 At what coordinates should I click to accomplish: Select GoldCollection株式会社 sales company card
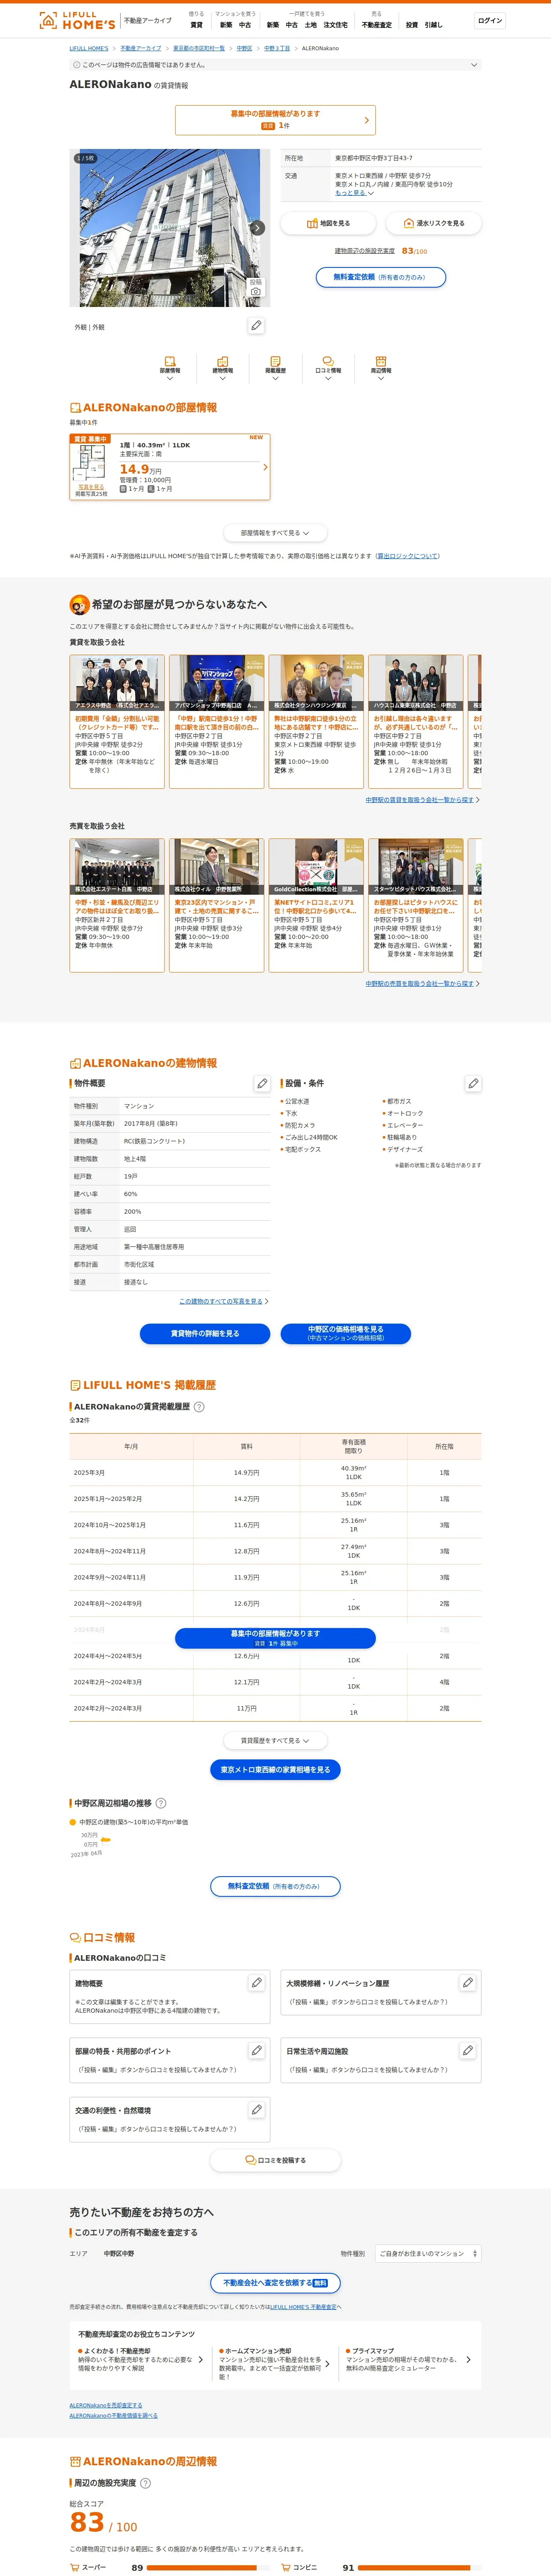coord(316,905)
